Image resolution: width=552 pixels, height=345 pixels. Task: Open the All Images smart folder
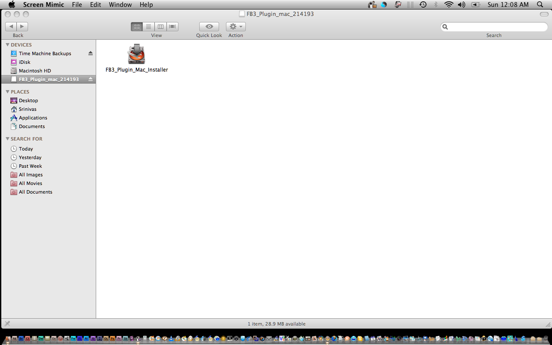tap(31, 175)
